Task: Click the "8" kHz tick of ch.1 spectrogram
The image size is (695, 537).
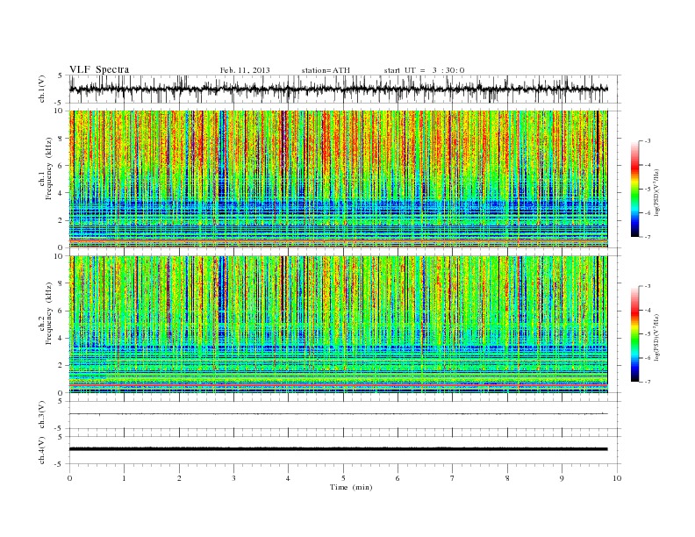Action: point(61,139)
